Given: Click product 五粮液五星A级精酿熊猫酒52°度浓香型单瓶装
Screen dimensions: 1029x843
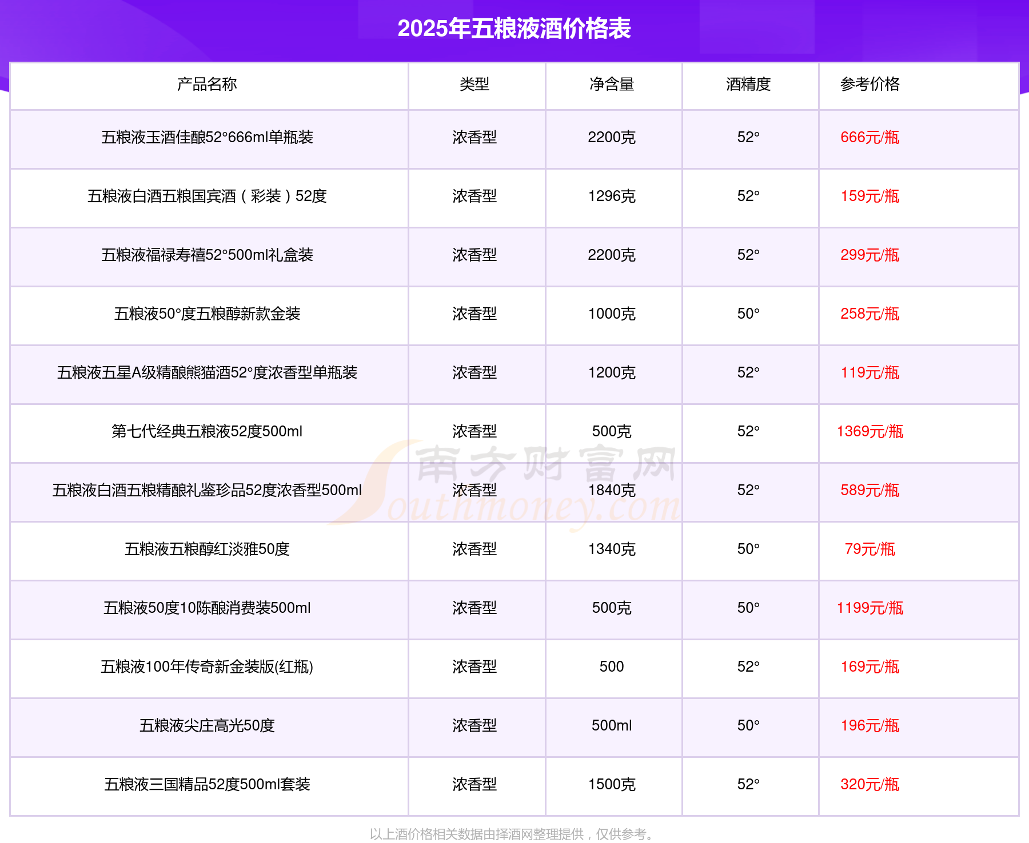Looking at the screenshot, I should click(x=207, y=372).
